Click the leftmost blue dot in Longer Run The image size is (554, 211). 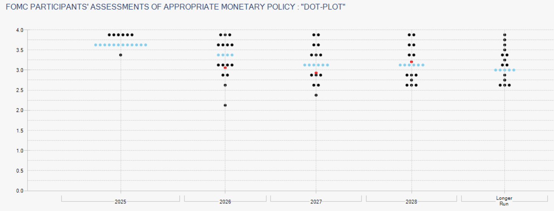click(495, 70)
